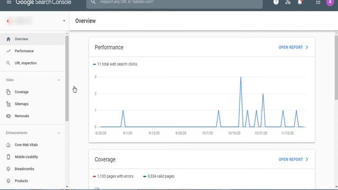Click the URL inspection magnifier icon
This screenshot has height=190, width=338.
coord(8,63)
